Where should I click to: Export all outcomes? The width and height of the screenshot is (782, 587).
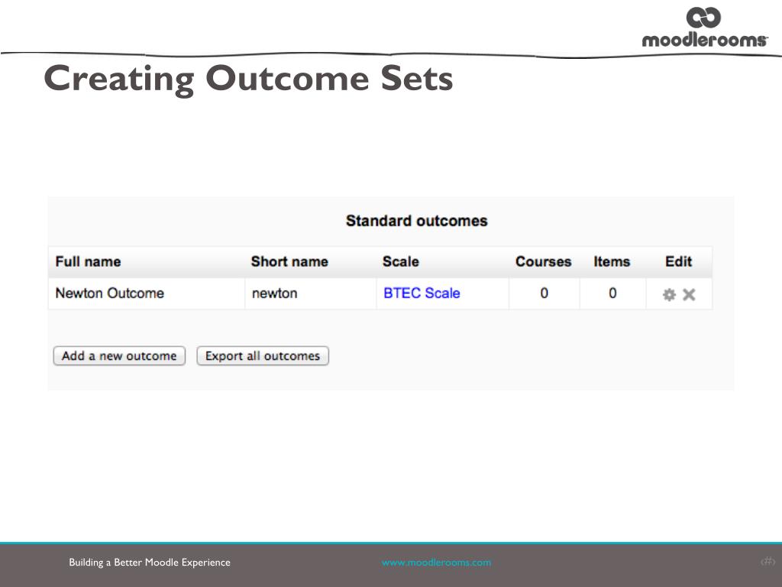263,356
